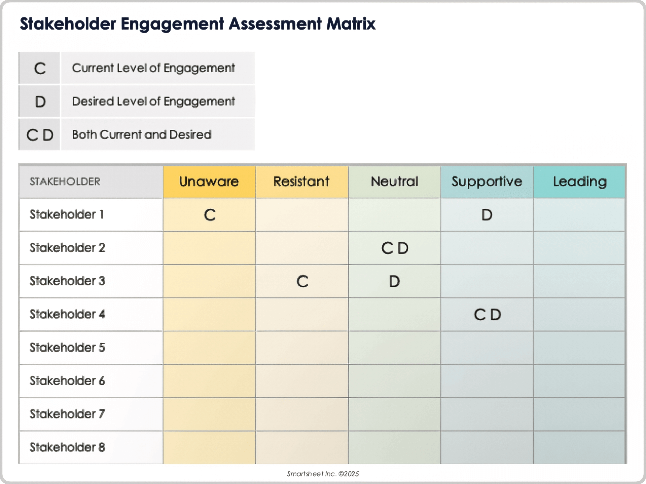
Task: Select the legend's Desired Level of Engagement label
Action: pyautogui.click(x=153, y=102)
